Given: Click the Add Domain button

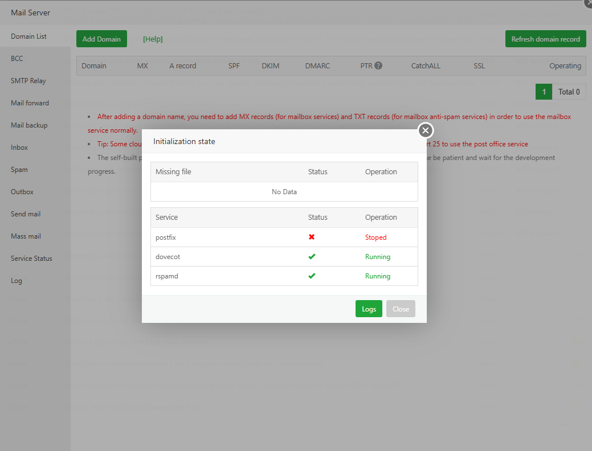Looking at the screenshot, I should 101,39.
